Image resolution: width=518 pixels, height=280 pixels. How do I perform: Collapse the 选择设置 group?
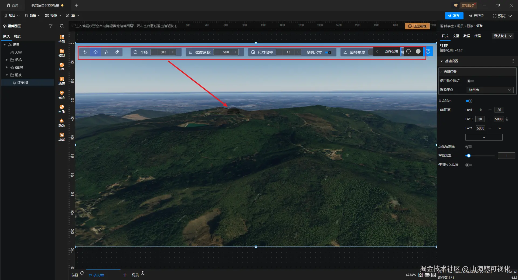441,72
